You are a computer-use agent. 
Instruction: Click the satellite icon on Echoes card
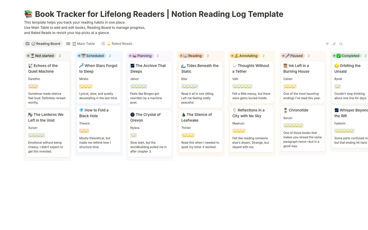(x=30, y=66)
